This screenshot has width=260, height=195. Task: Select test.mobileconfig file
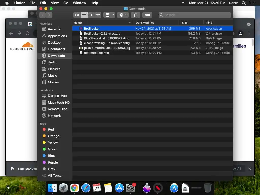pyautogui.click(x=153, y=53)
